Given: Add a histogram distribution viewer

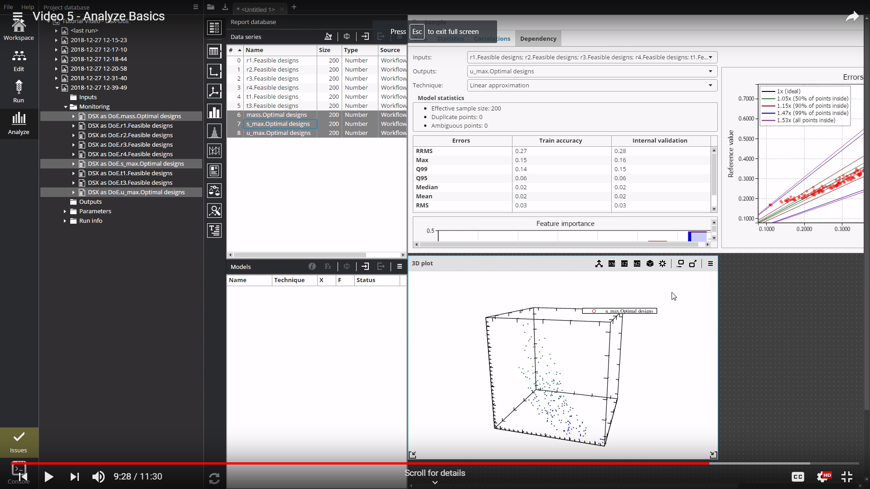Looking at the screenshot, I should [214, 131].
